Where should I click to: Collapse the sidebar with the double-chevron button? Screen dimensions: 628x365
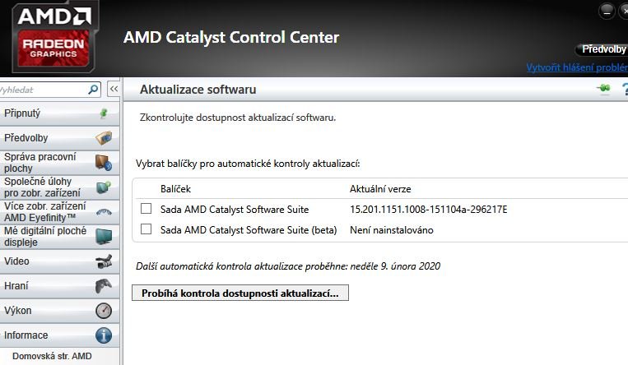click(x=114, y=89)
